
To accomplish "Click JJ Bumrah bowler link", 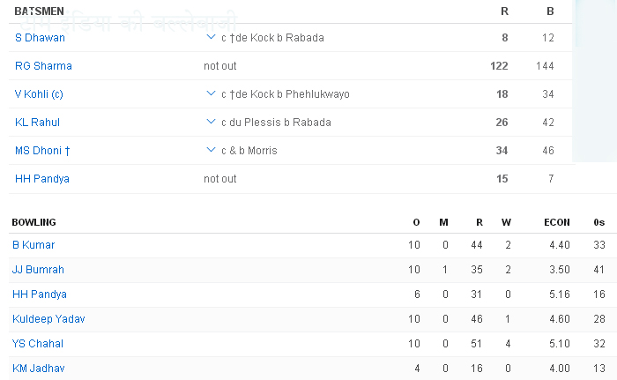I will pos(38,269).
